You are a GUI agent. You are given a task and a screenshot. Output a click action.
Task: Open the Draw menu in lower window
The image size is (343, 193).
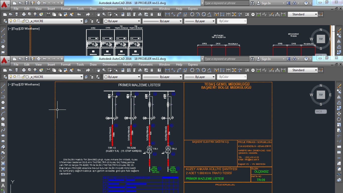click(x=93, y=65)
